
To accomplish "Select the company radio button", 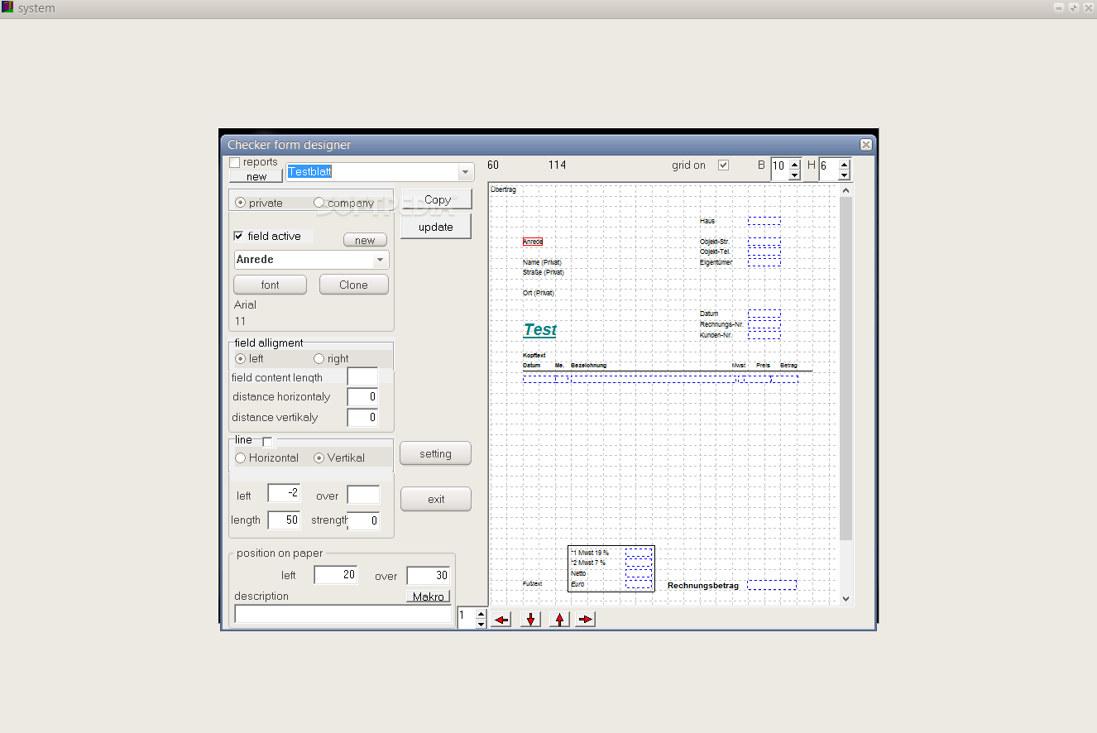I will pos(319,203).
